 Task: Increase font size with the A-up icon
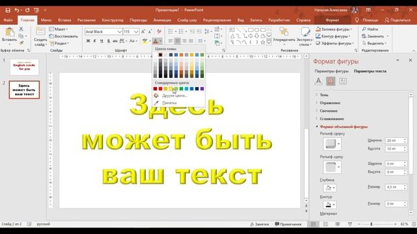click(x=143, y=32)
